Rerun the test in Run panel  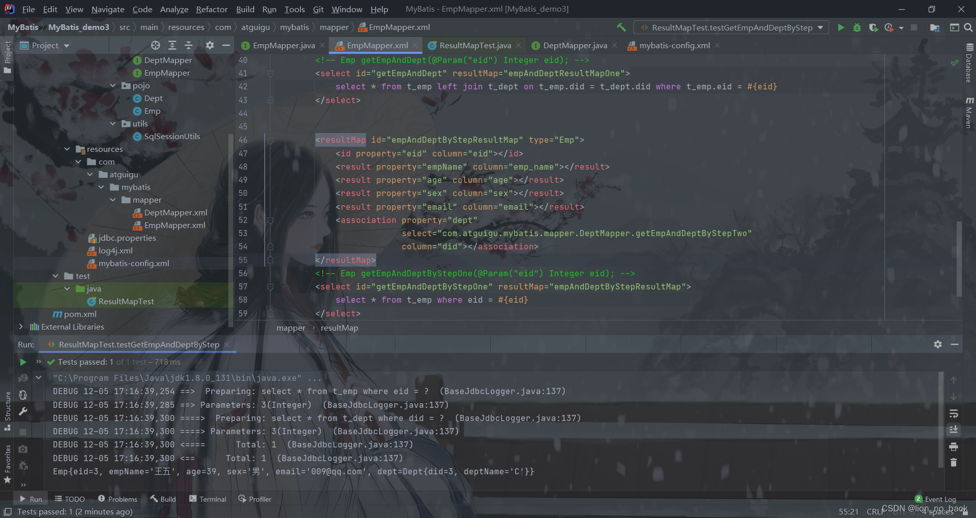click(23, 362)
